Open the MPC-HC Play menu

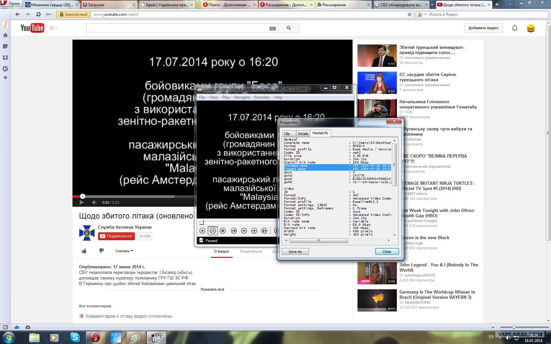[x=226, y=97]
